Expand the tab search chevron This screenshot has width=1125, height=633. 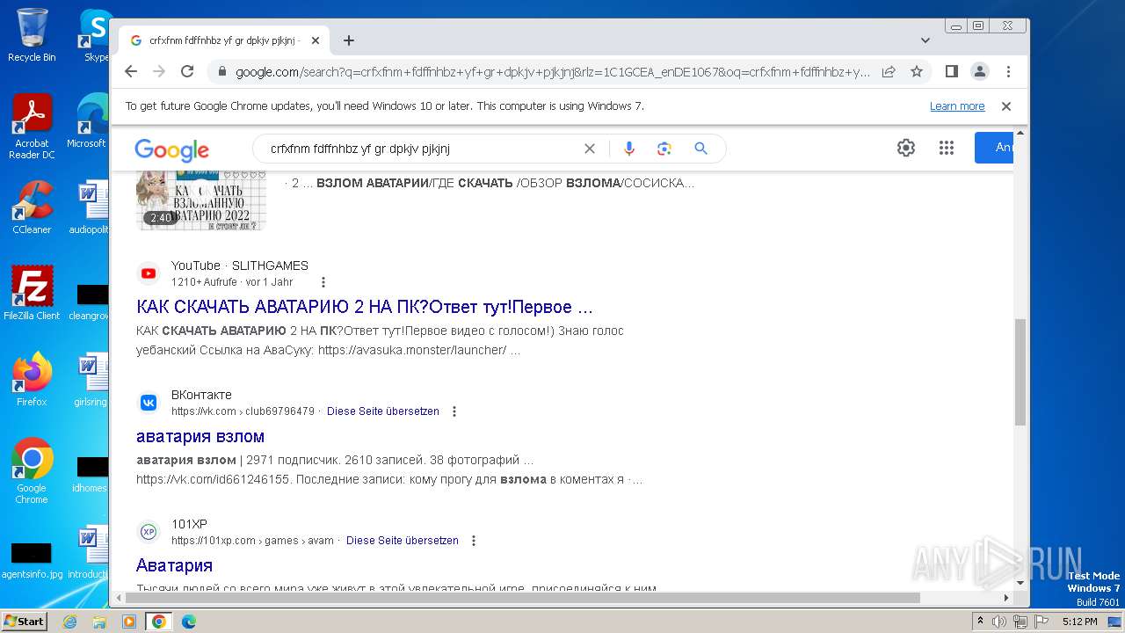(x=925, y=40)
